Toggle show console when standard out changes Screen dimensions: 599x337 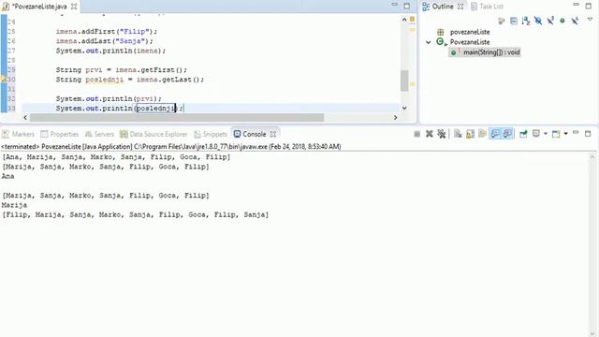[495, 134]
